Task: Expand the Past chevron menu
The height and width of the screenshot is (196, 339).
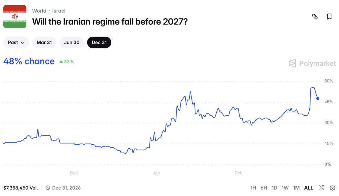Action: (x=23, y=42)
